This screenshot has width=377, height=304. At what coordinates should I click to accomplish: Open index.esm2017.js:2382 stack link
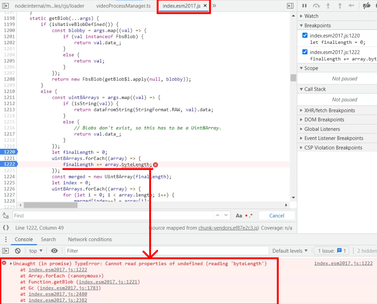[58, 300]
